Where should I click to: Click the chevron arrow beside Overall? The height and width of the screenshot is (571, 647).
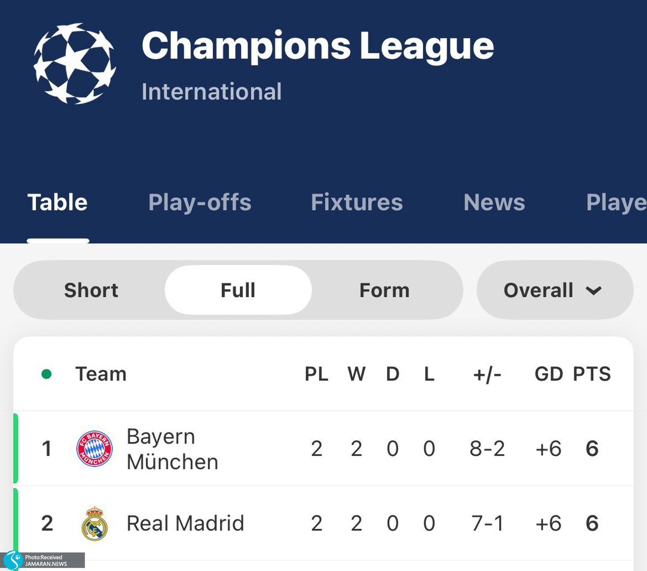coord(594,291)
